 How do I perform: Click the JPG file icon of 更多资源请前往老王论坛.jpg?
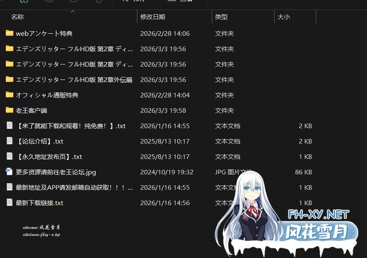tap(9, 172)
